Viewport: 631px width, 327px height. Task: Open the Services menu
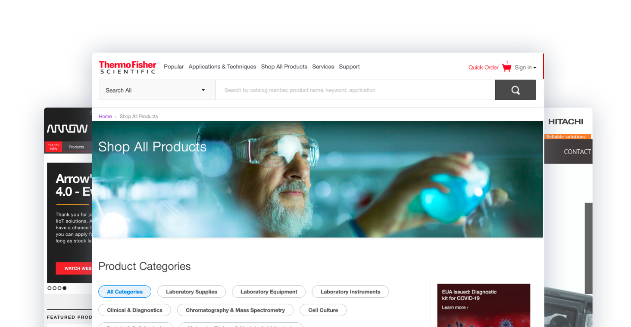click(323, 67)
